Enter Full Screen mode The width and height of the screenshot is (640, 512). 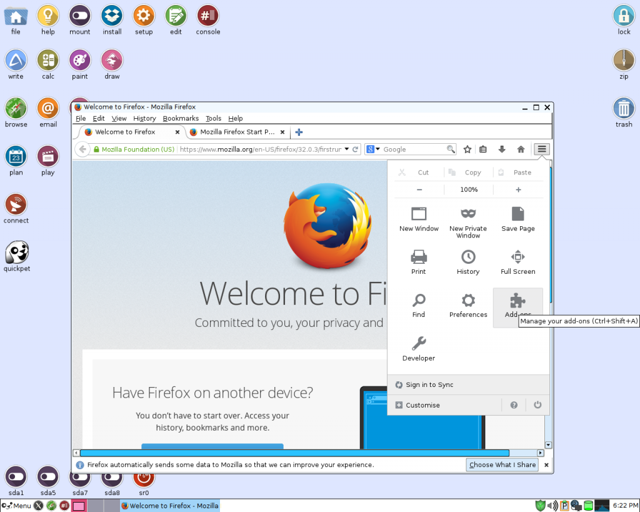518,263
